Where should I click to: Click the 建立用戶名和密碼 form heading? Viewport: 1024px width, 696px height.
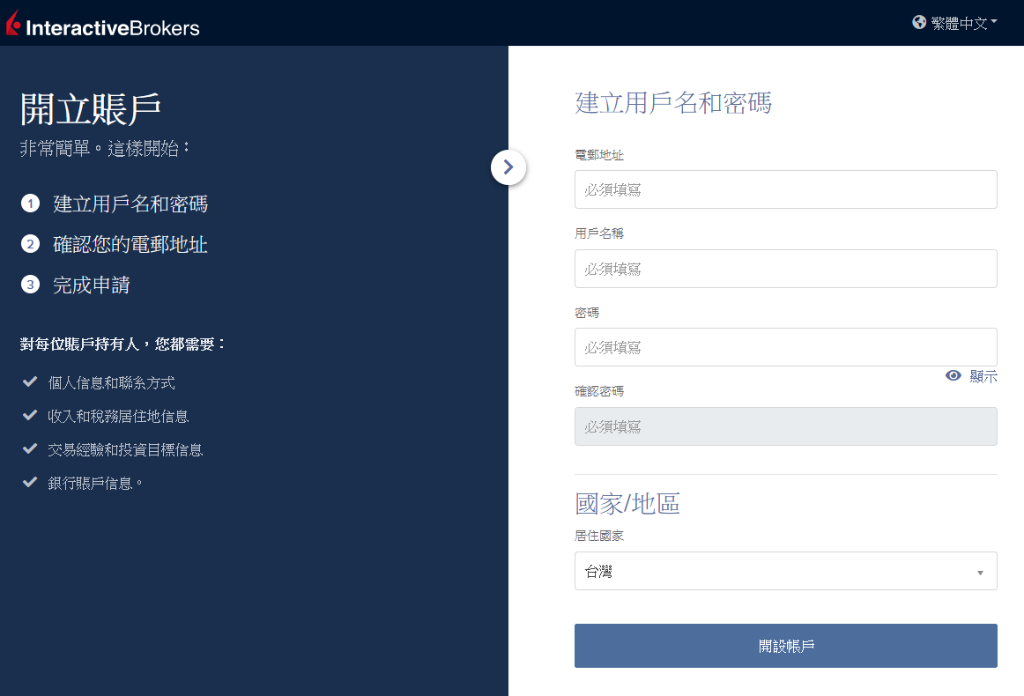[x=673, y=102]
